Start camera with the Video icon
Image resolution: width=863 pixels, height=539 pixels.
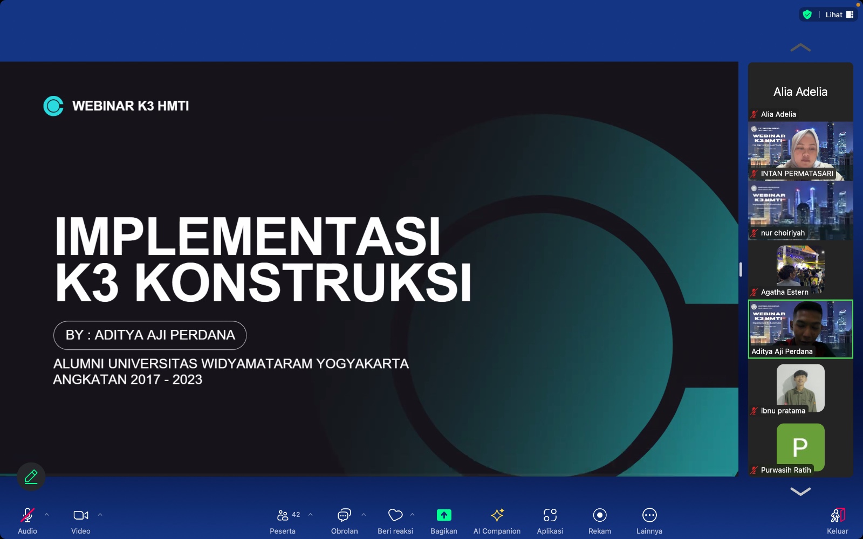pos(81,515)
